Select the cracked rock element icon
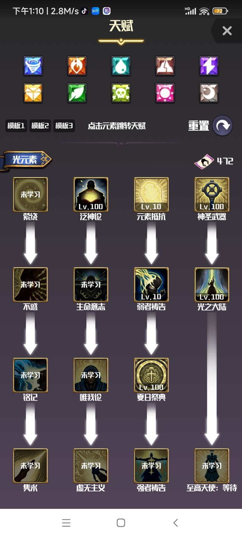242x538 pixels. [165, 66]
